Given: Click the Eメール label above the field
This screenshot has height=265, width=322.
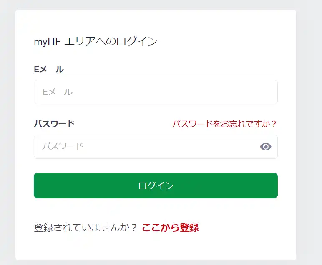Looking at the screenshot, I should (49, 70).
